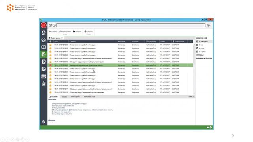This screenshot has height=142, width=253.
Task: Sort by the Пользователь column header
Action: click(179, 41)
